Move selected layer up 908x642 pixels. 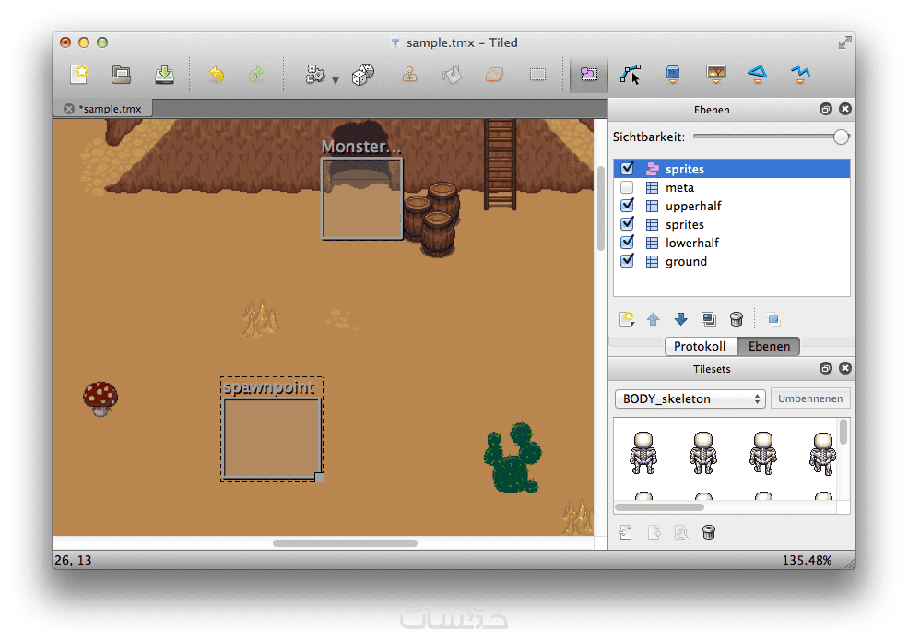pos(653,319)
